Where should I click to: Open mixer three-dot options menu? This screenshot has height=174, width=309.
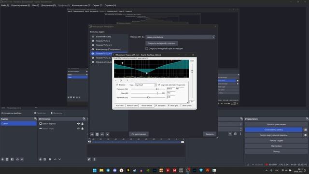(94, 159)
